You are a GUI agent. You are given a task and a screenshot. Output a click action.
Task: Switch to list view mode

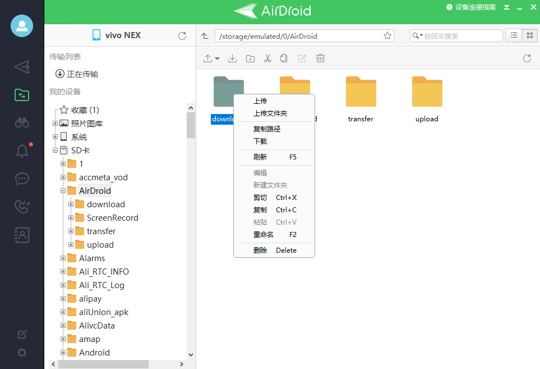click(x=513, y=35)
